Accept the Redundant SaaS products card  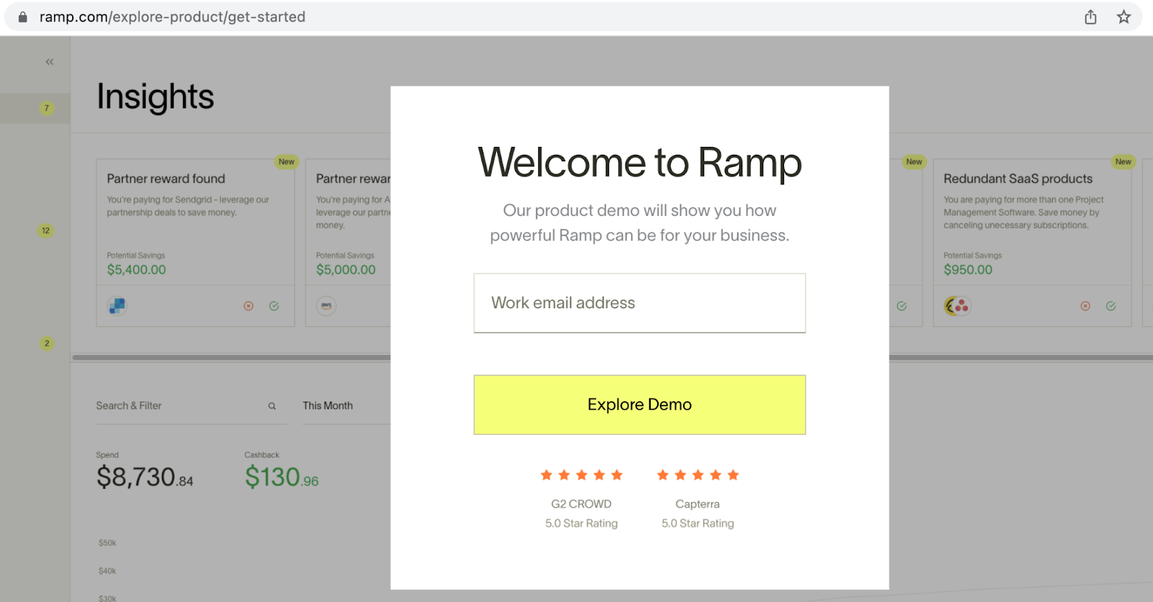[x=1111, y=306]
